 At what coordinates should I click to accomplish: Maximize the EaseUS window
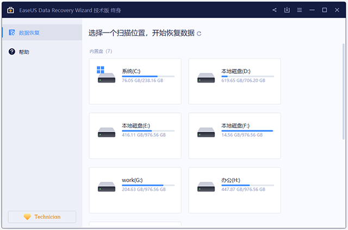coord(325,10)
